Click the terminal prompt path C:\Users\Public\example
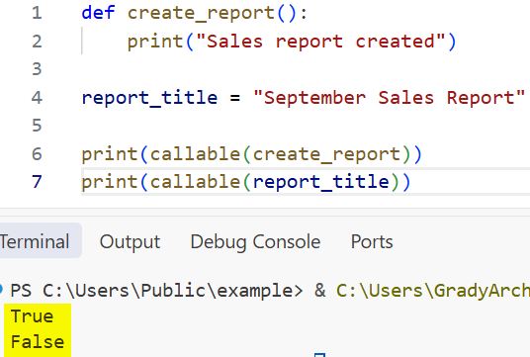530x357 pixels. click(173, 291)
